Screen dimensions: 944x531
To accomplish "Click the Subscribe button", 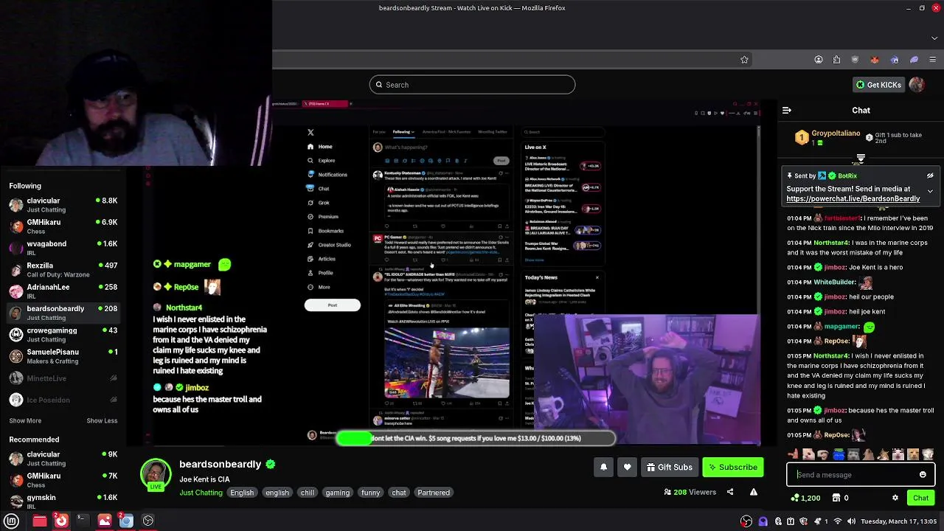I will (733, 467).
